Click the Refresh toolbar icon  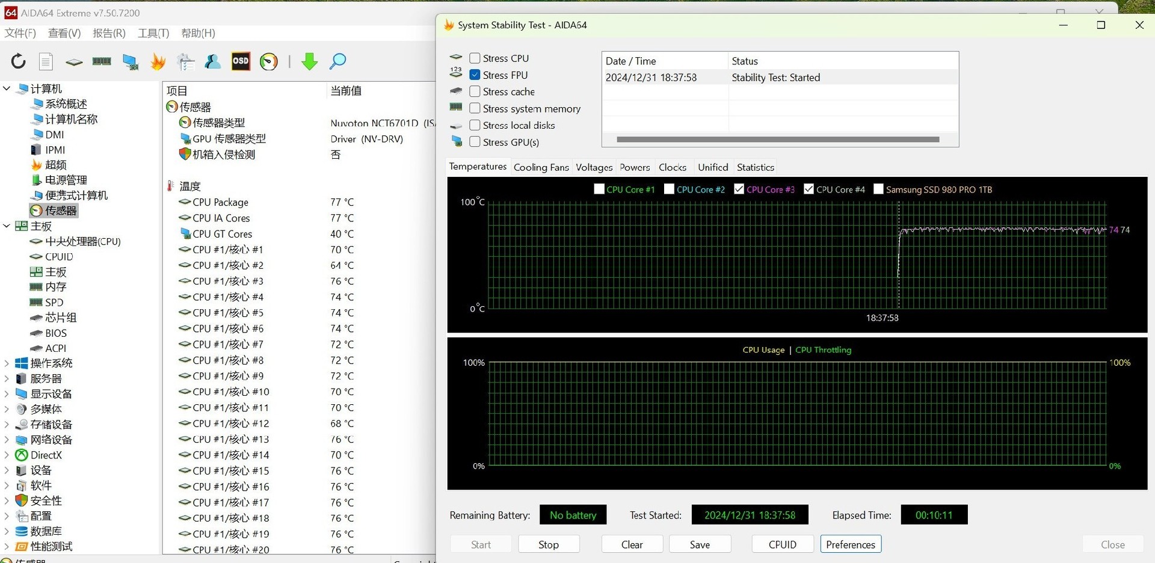point(19,61)
